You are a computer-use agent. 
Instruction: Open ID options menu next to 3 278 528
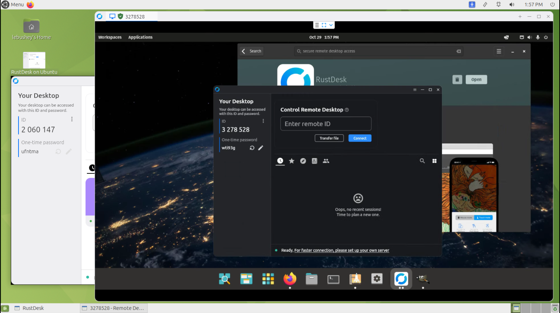(263, 121)
